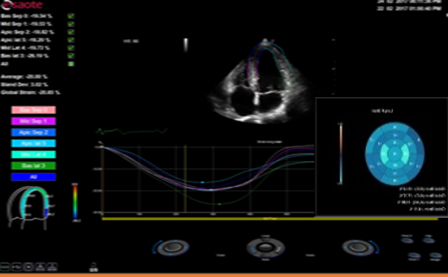Click the yellow timeline bar under the graph
The image size is (448, 277).
pyautogui.click(x=207, y=218)
